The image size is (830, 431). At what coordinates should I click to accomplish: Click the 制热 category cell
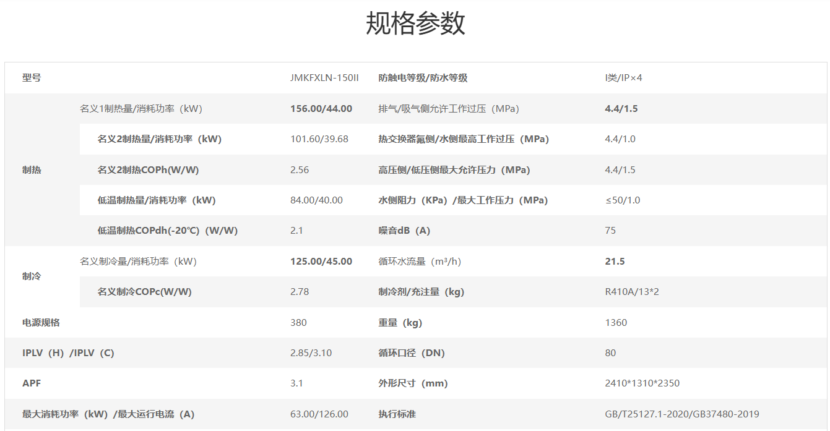click(32, 170)
